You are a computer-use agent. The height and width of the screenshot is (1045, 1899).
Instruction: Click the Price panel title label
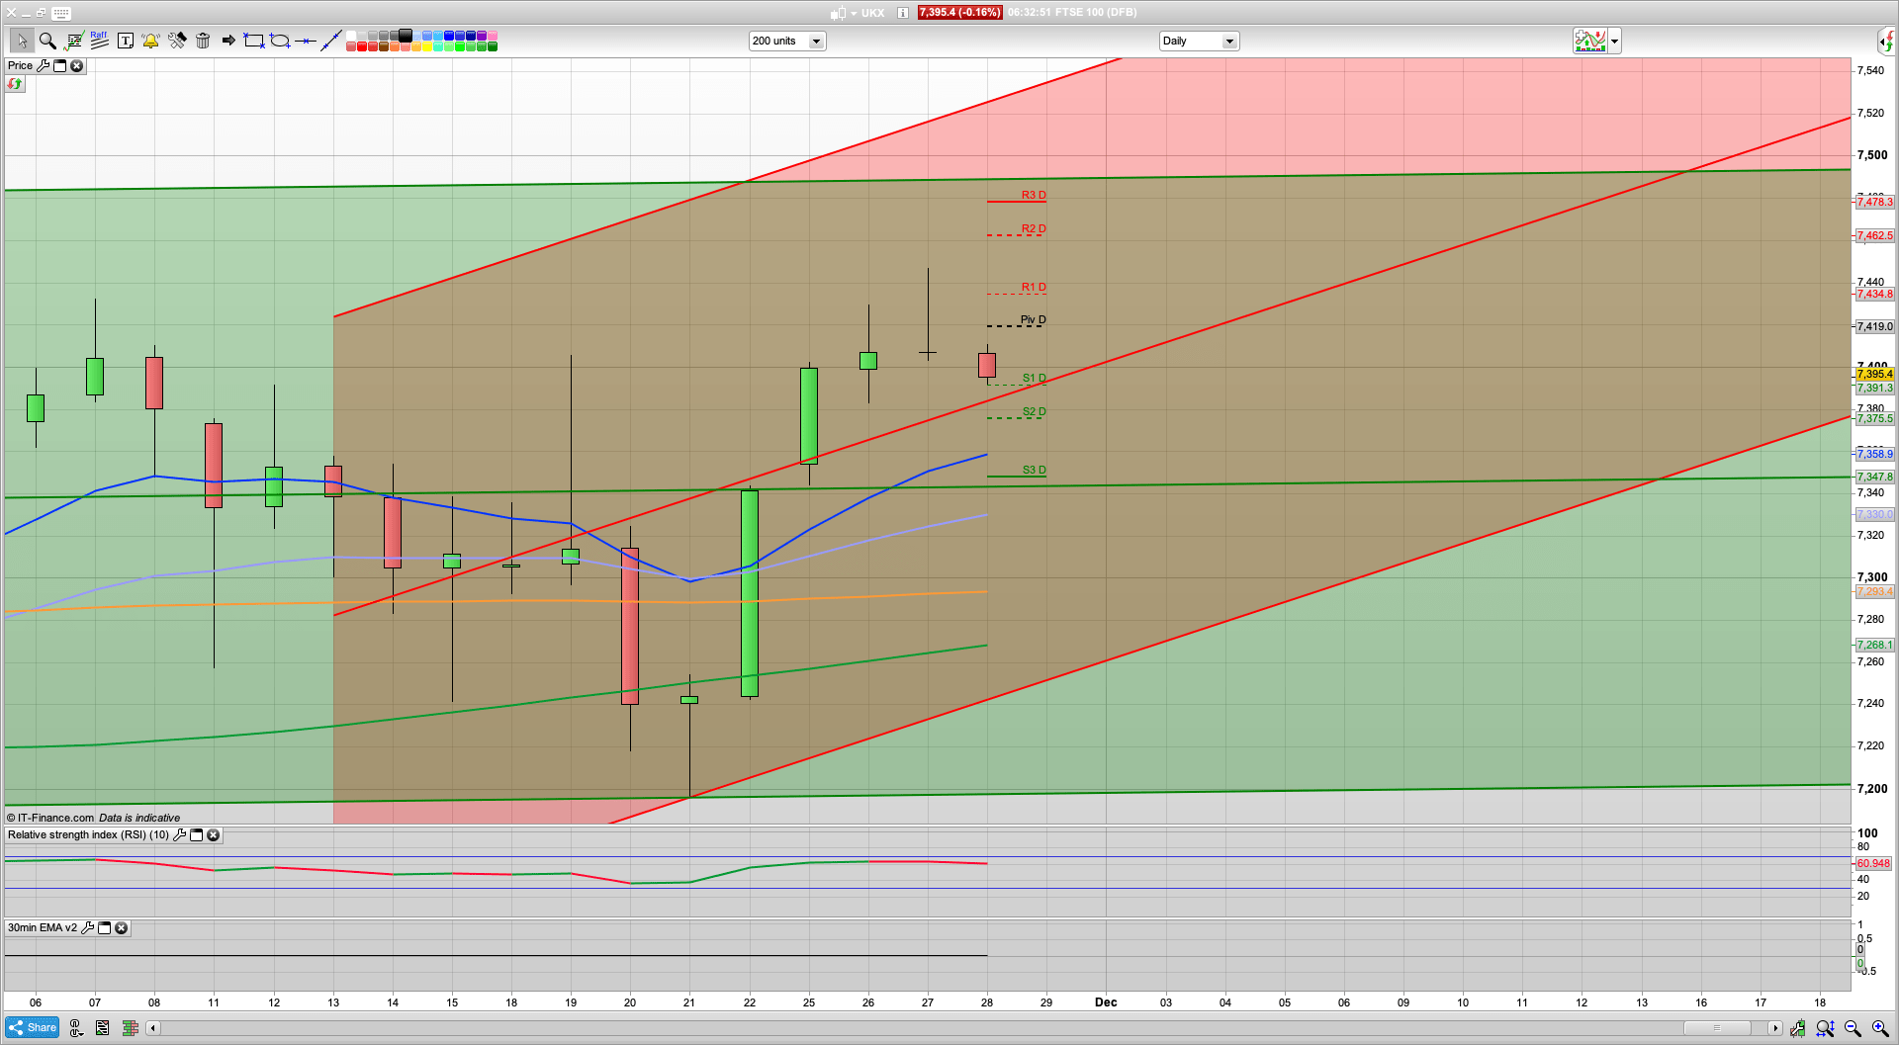(20, 65)
